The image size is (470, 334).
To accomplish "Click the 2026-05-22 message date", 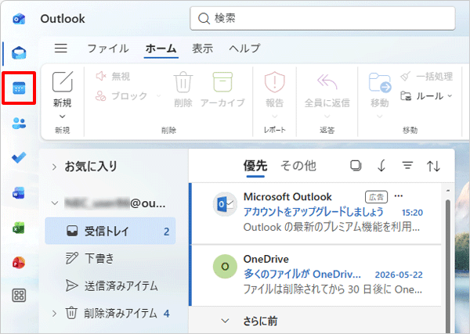I will point(399,275).
